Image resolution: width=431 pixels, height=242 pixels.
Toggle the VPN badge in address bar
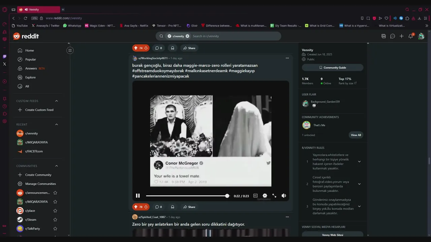34,18
